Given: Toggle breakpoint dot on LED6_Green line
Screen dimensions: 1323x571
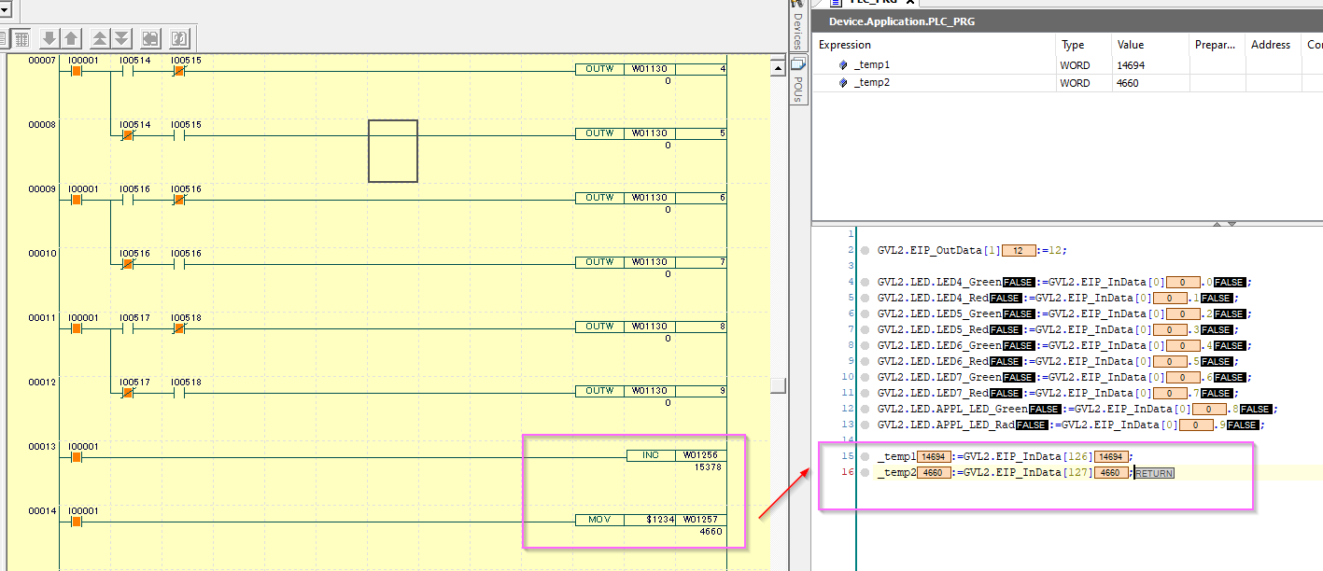Looking at the screenshot, I should [x=865, y=346].
